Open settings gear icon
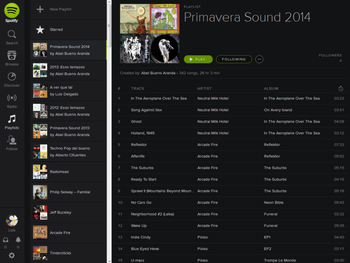Image resolution: width=350 pixels, height=263 pixels. pos(11,255)
